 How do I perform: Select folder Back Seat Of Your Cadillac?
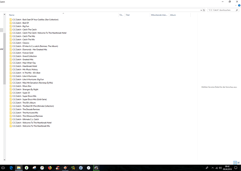tap(34, 20)
